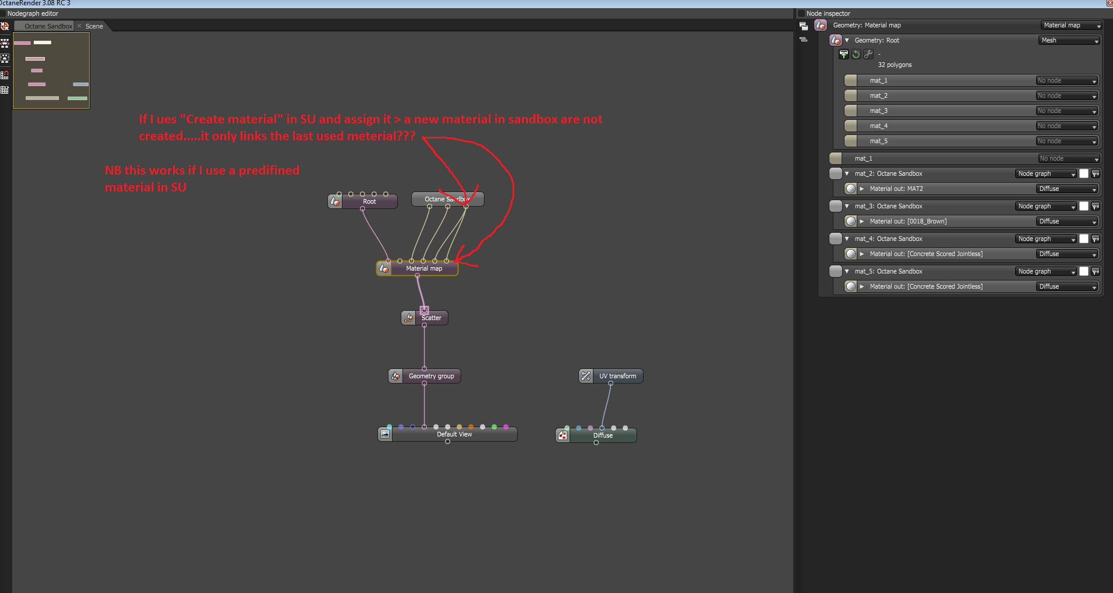Click the green import mesh icon
The width and height of the screenshot is (1113, 593).
pyautogui.click(x=844, y=54)
